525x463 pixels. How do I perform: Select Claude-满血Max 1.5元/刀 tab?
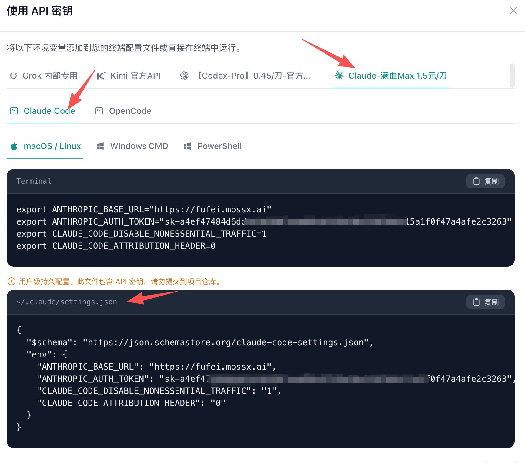pyautogui.click(x=391, y=76)
